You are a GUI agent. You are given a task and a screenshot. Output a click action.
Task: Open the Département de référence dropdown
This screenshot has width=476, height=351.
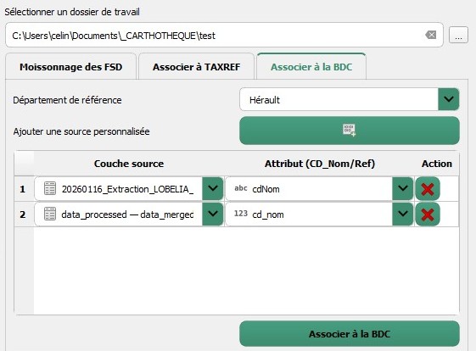pos(448,99)
